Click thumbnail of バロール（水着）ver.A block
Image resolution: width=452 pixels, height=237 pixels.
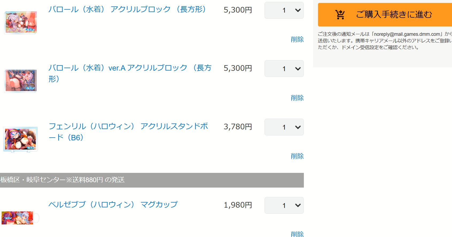[21, 81]
